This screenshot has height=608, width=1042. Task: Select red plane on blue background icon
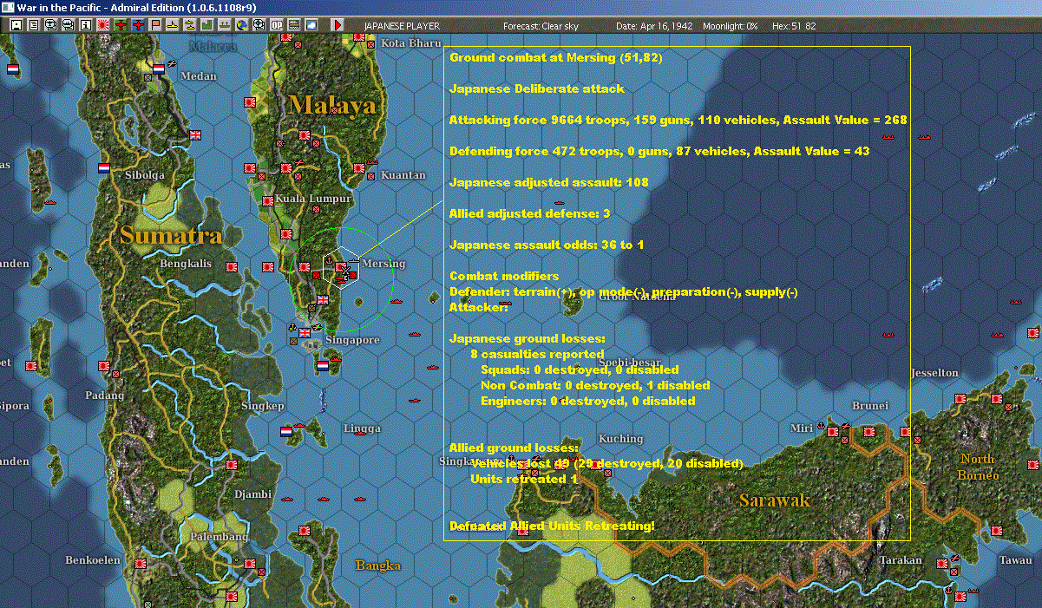click(139, 25)
